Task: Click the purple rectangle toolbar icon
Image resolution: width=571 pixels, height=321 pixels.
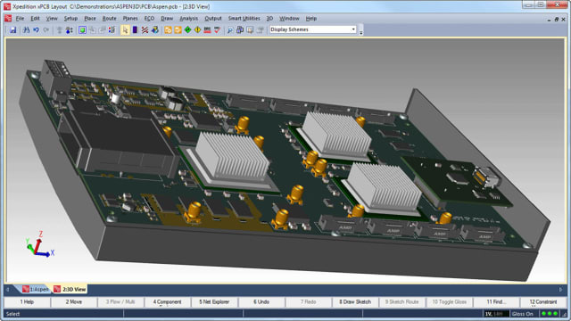Action: point(135,29)
